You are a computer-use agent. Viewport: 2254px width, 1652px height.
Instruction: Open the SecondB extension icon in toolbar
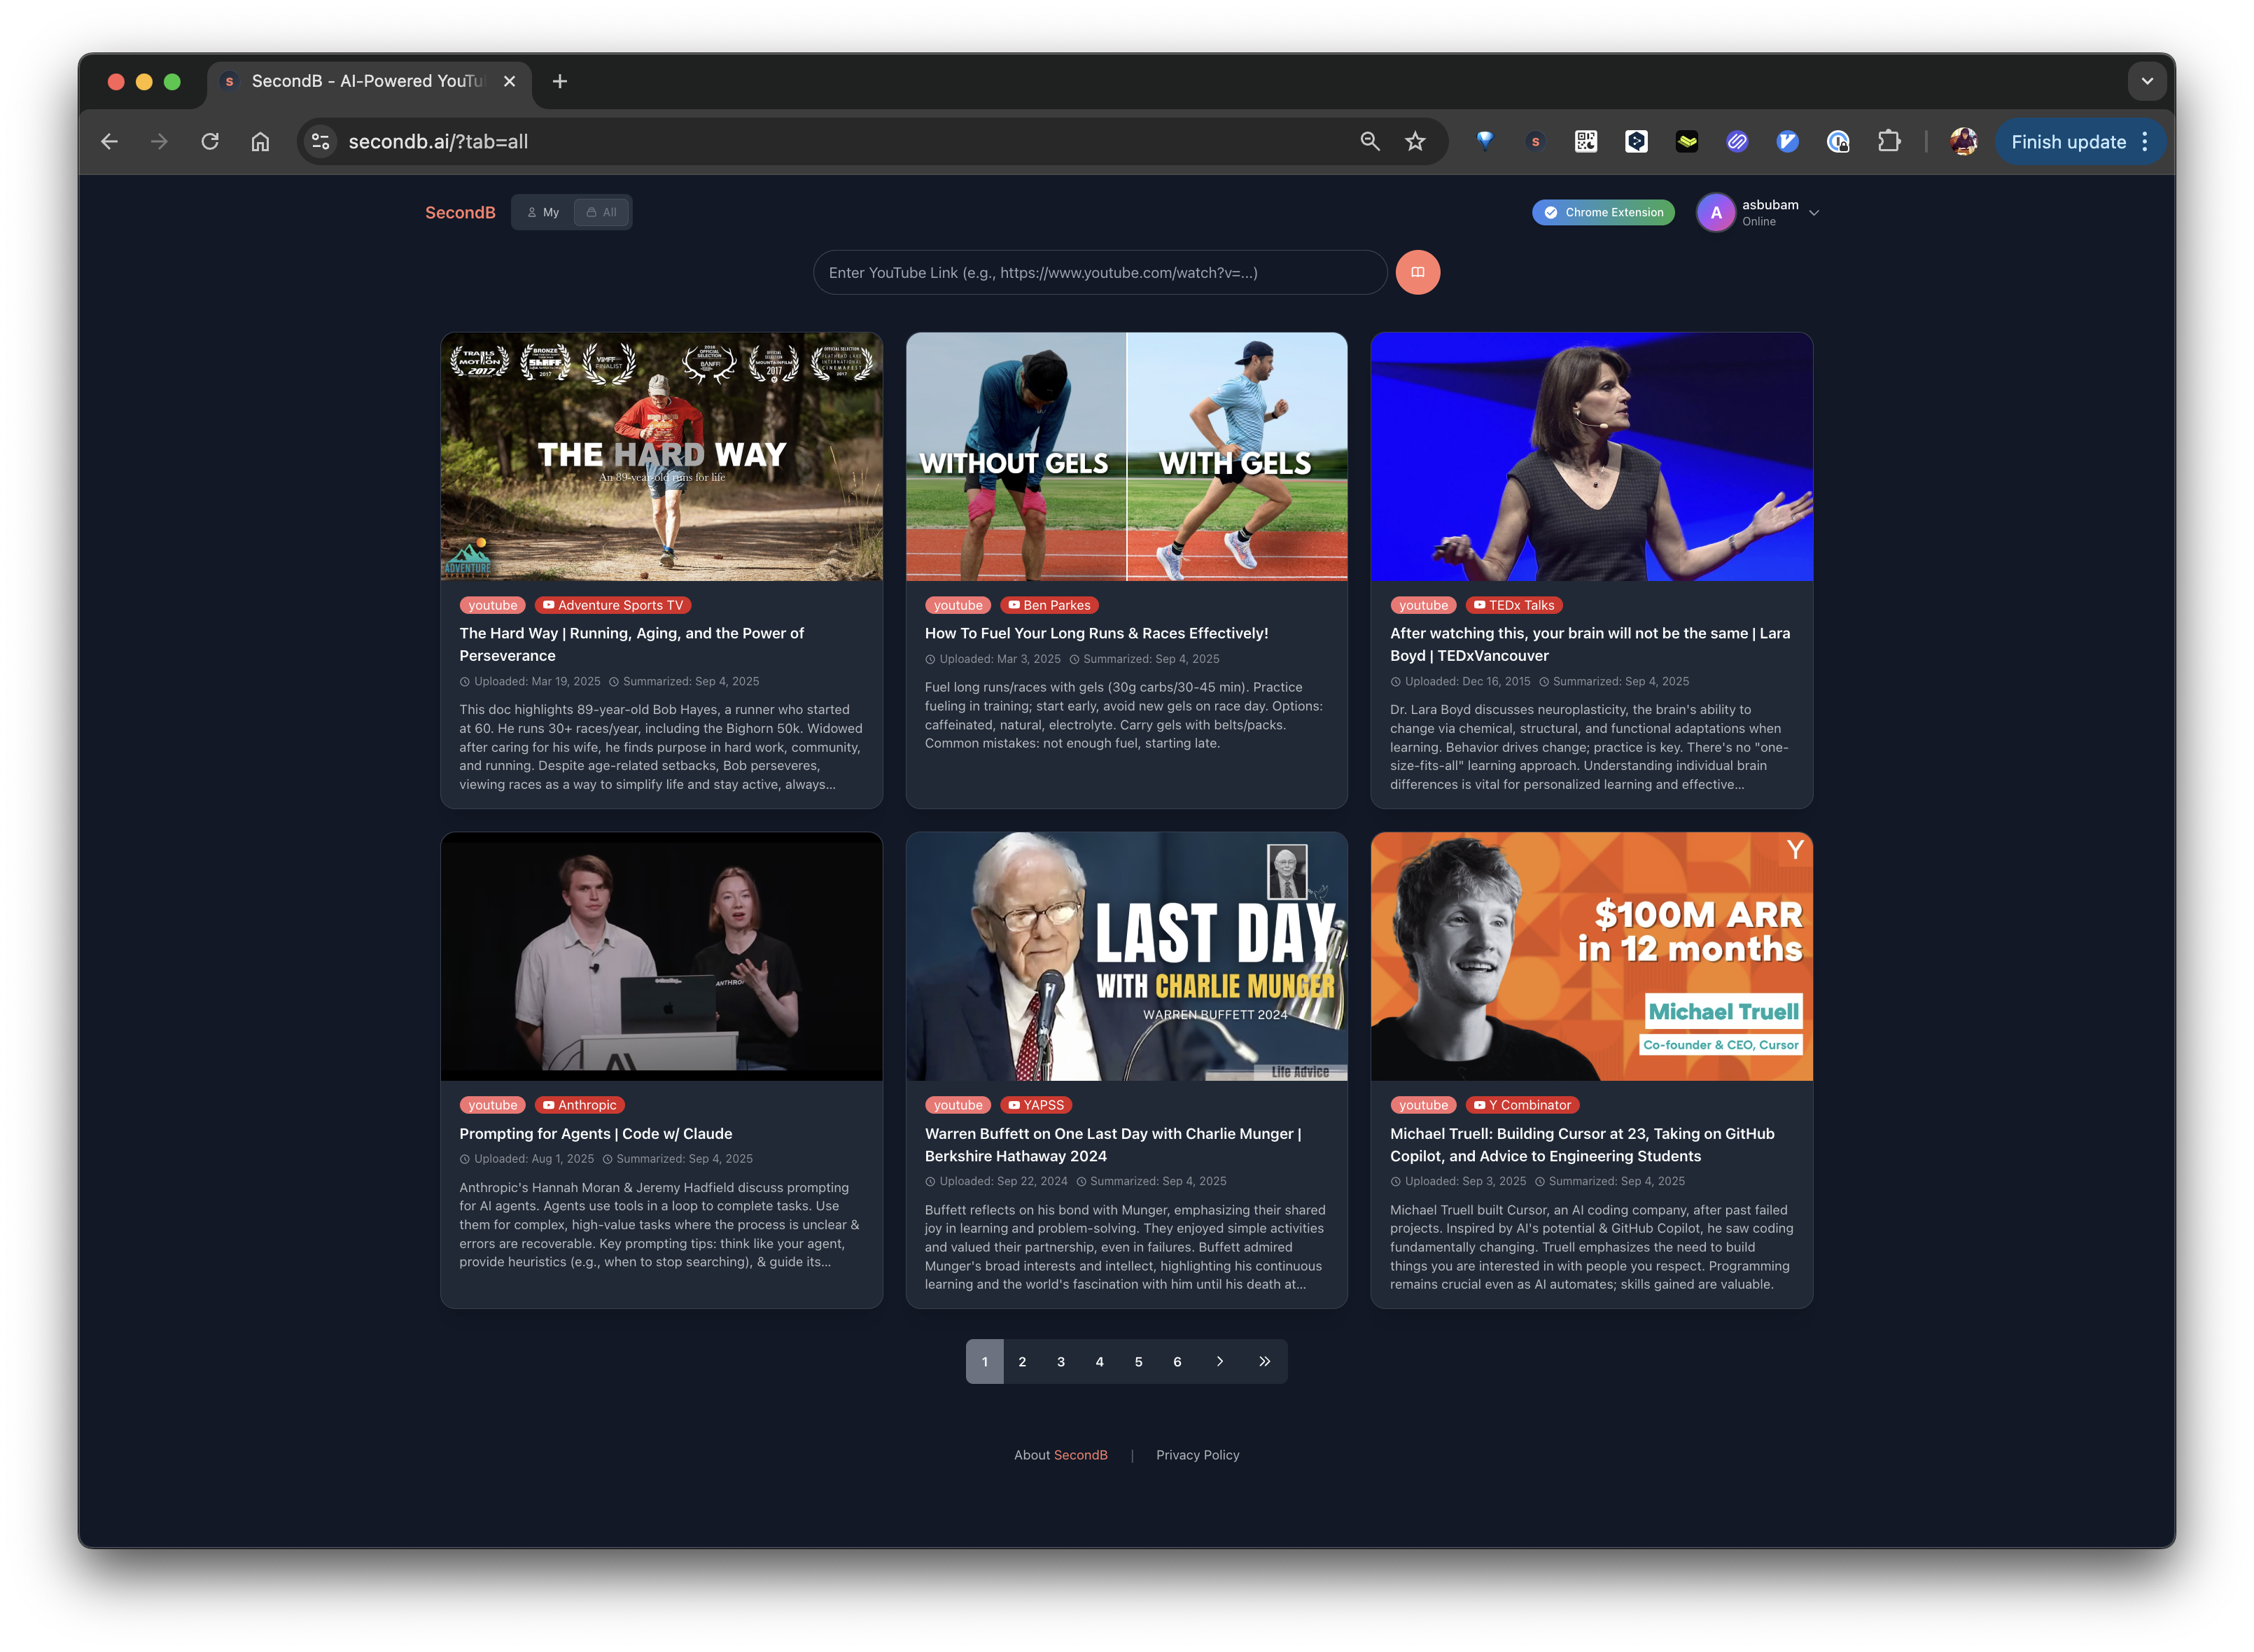coord(1535,142)
